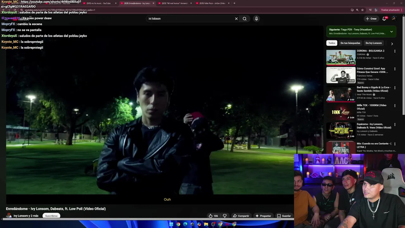The height and width of the screenshot is (228, 405).
Task: Select the 'Todos' filter chip
Action: pyautogui.click(x=332, y=43)
